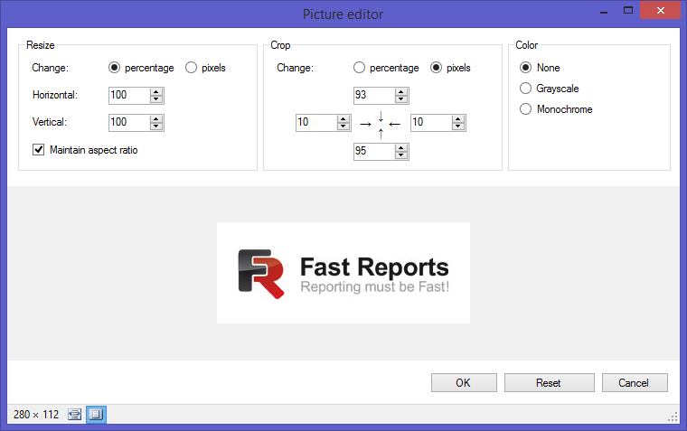Image resolution: width=687 pixels, height=431 pixels.
Task: Focus the left crop input field
Action: 316,123
